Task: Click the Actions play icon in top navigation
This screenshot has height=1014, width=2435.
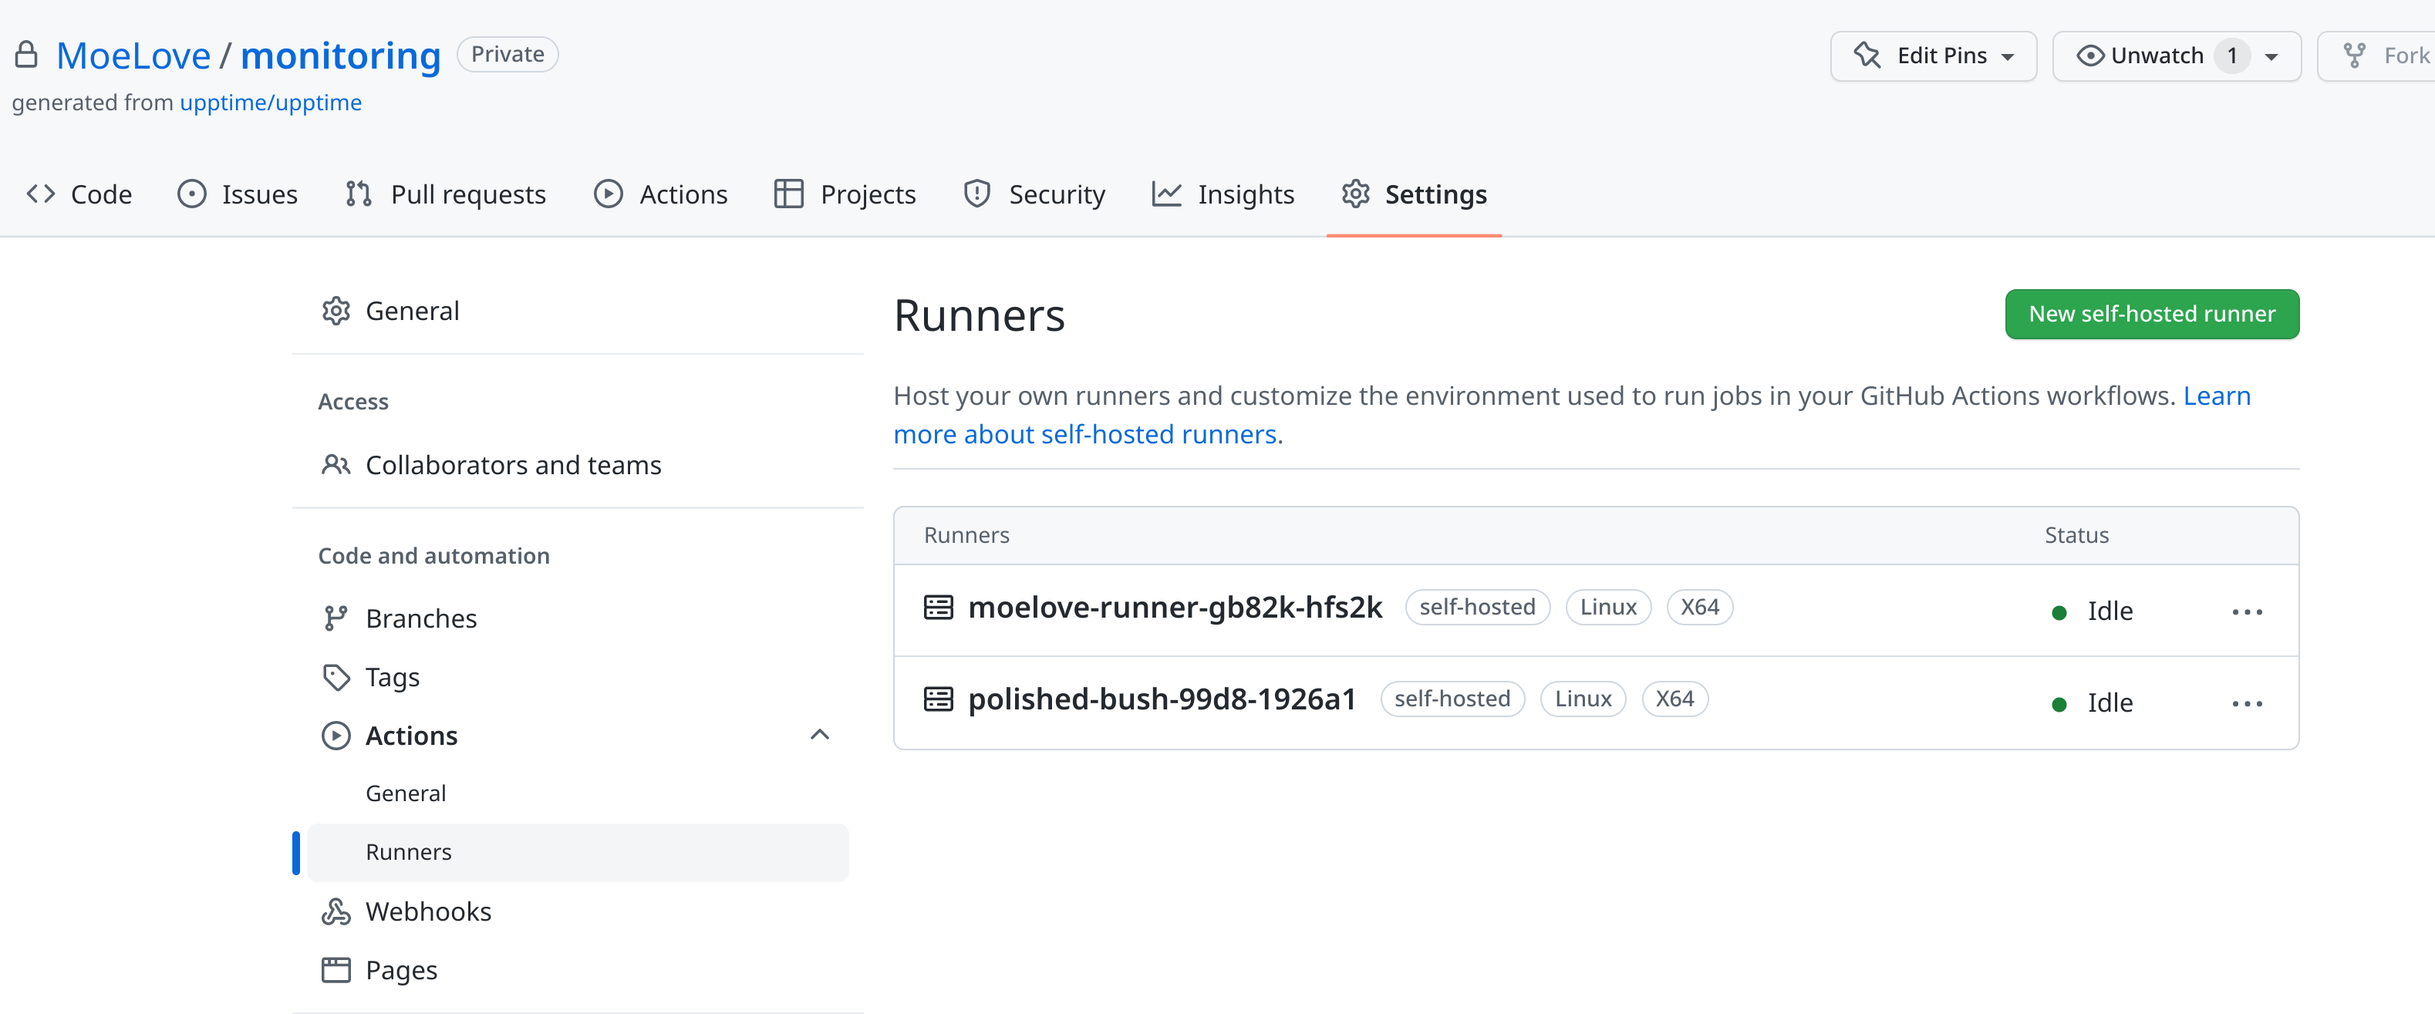Action: pos(608,194)
